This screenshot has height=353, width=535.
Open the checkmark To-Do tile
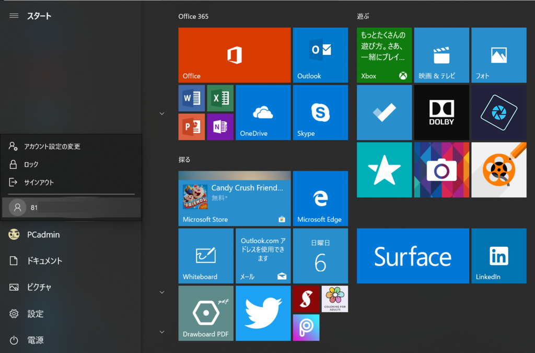(x=384, y=112)
